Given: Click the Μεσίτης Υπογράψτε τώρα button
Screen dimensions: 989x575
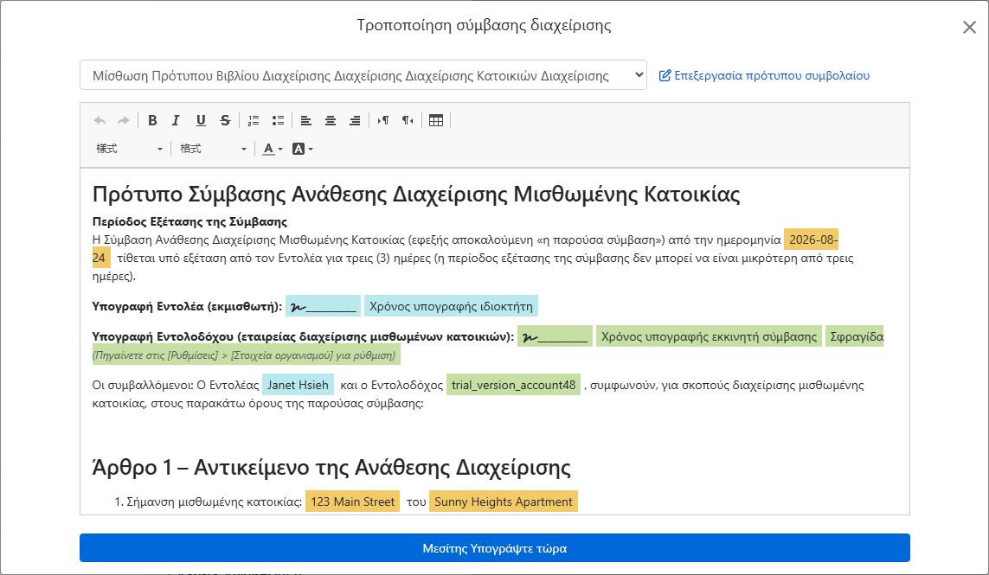Looking at the screenshot, I should 495,548.
